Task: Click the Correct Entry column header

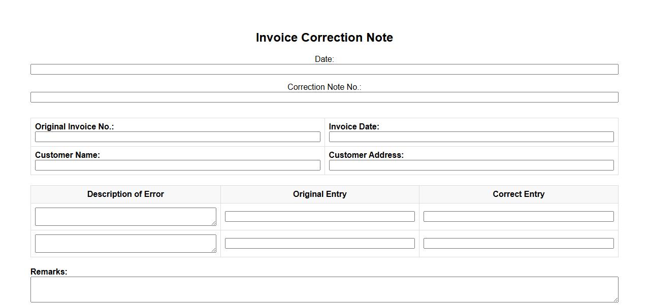Action: coord(518,194)
